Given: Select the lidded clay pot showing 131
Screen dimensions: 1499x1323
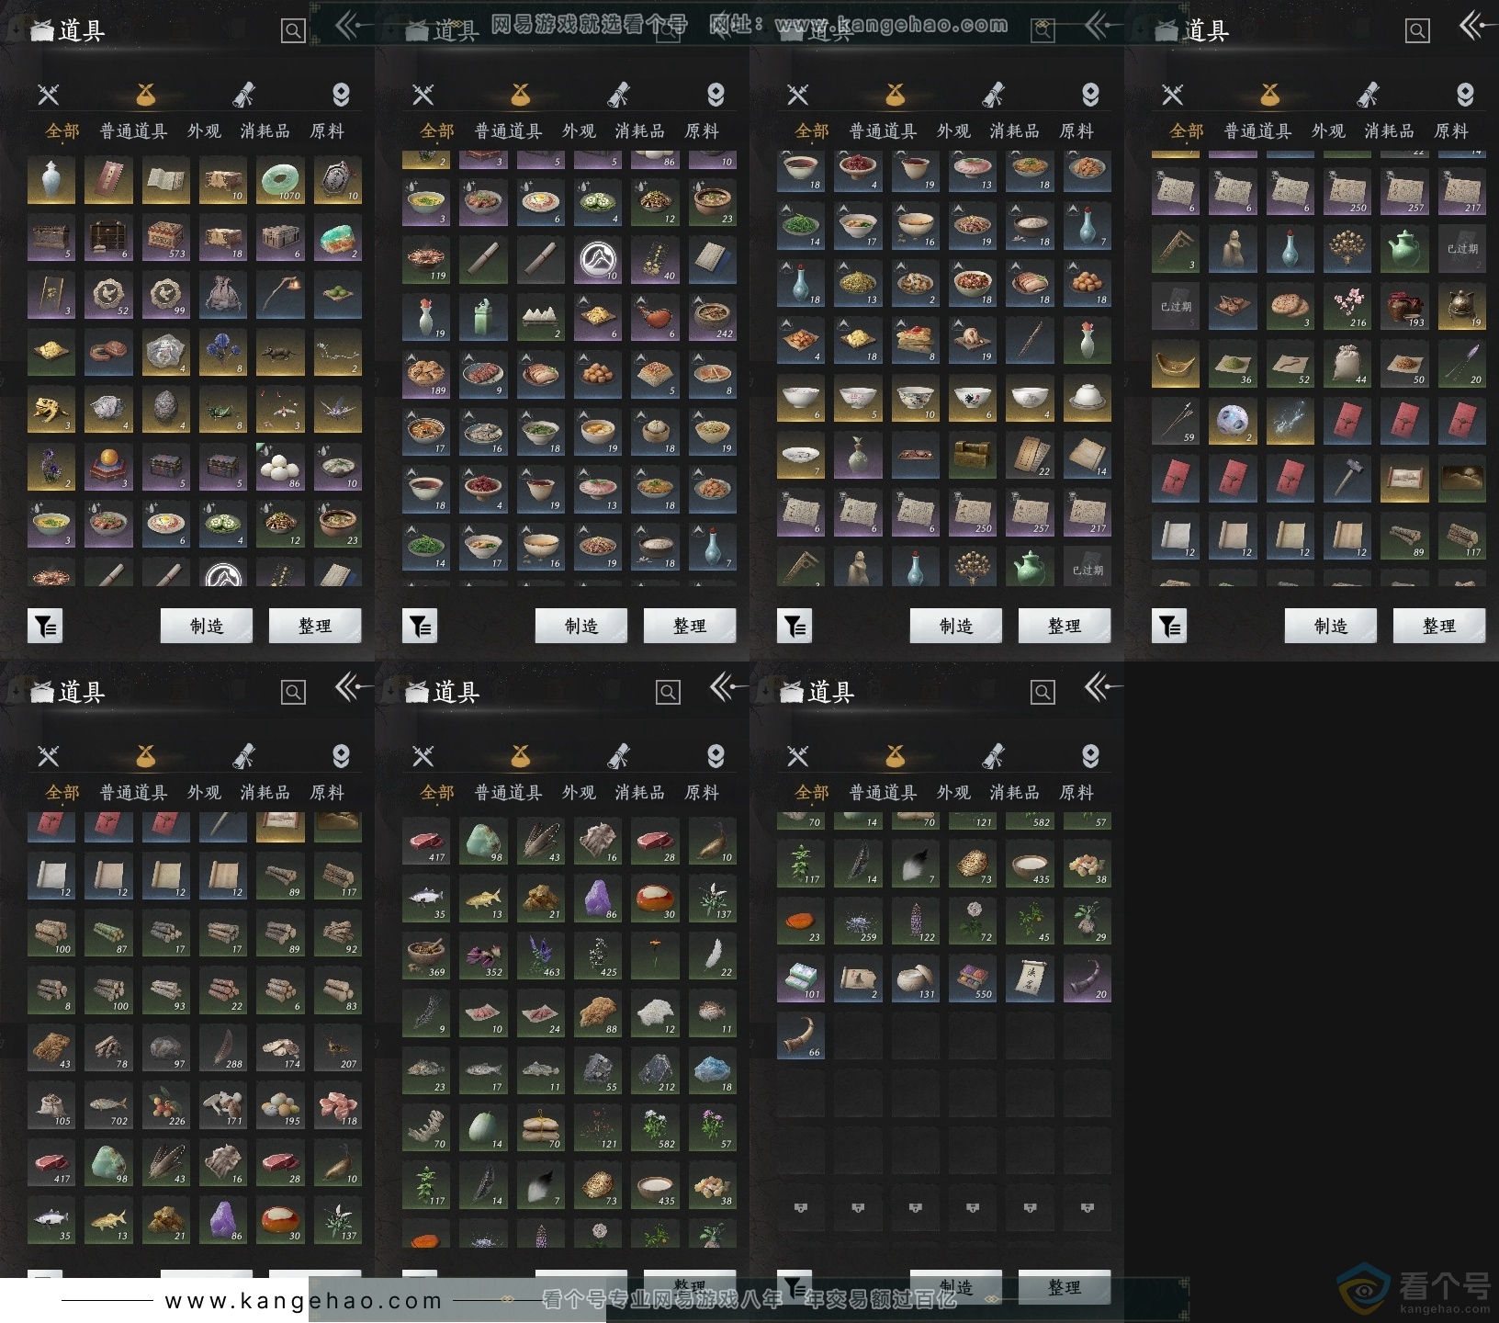Looking at the screenshot, I should 916,979.
